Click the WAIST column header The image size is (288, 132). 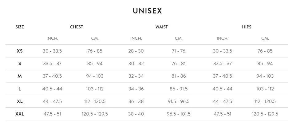point(161,27)
